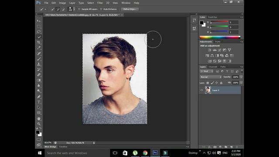279x157 pixels.
Task: Select the Lasso tool
Action: tap(39, 32)
